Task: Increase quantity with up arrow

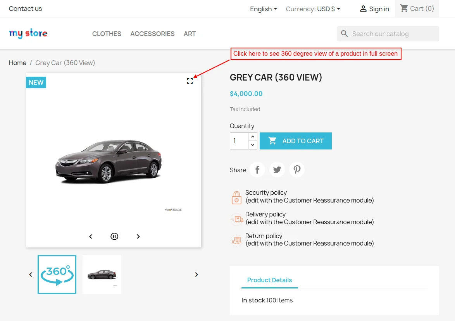Action: [253, 137]
